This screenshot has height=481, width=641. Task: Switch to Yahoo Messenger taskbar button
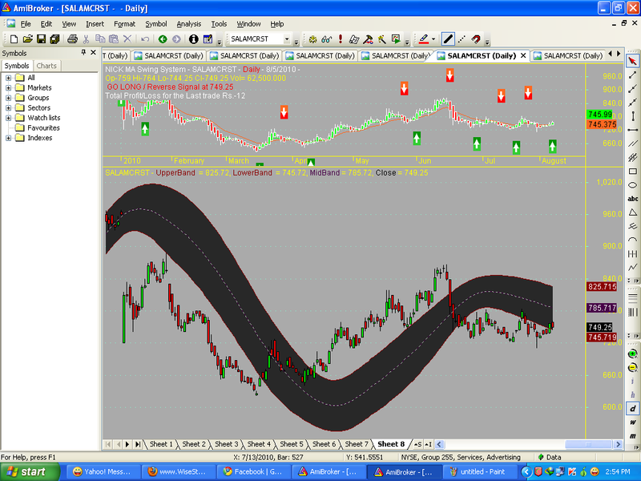tap(103, 471)
